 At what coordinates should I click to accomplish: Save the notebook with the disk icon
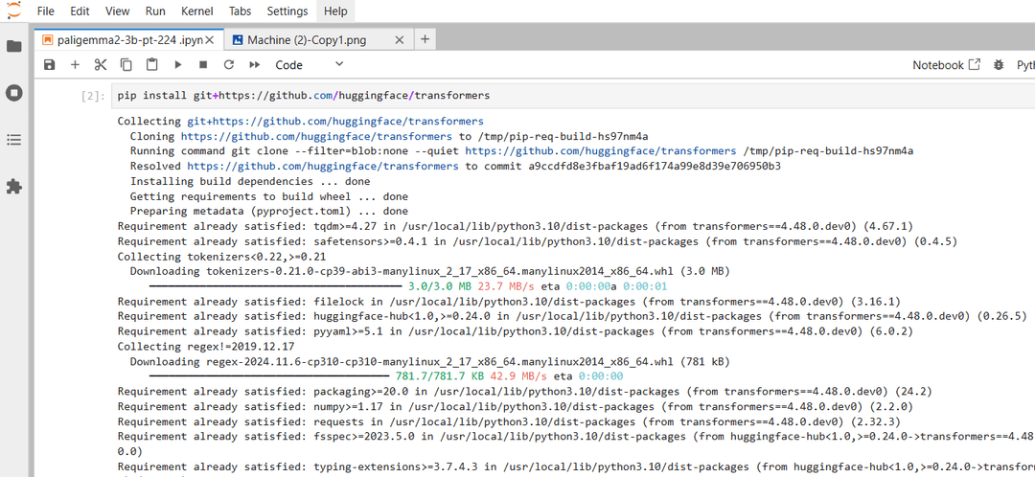[x=49, y=65]
